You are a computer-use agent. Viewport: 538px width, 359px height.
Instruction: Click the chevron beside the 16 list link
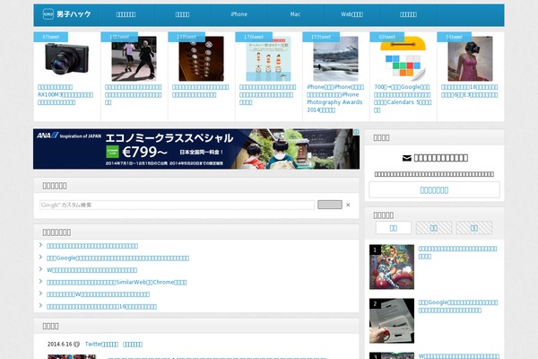point(41,305)
